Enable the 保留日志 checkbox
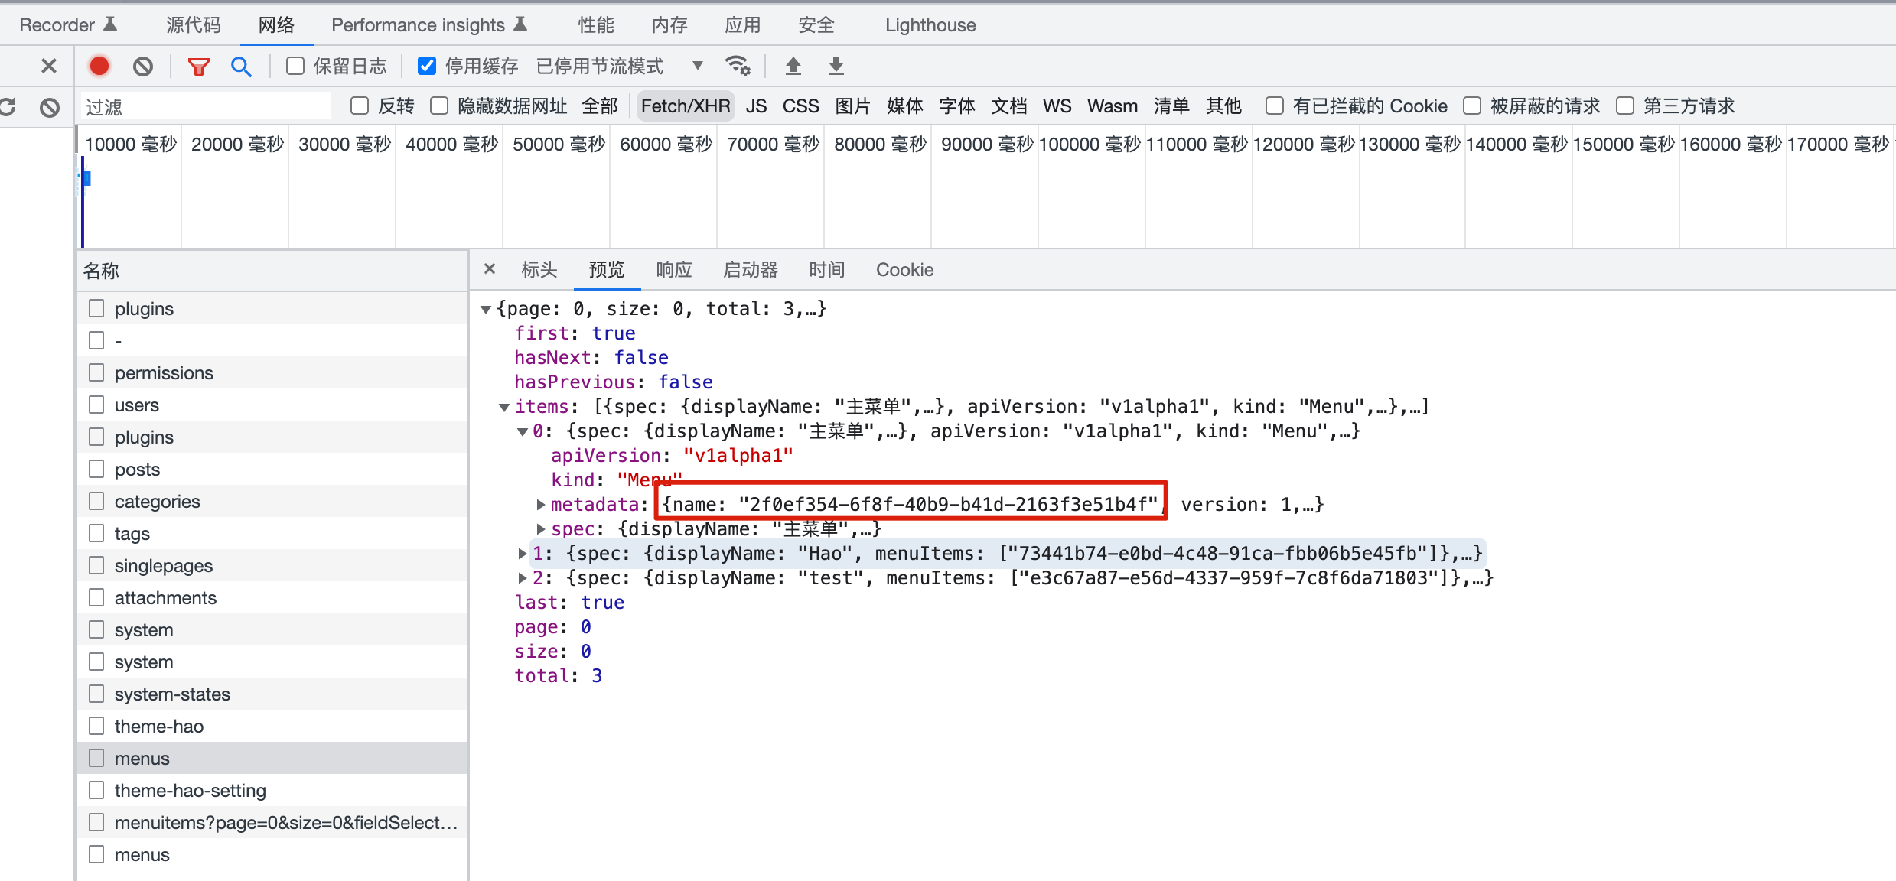1896x881 pixels. (x=295, y=66)
